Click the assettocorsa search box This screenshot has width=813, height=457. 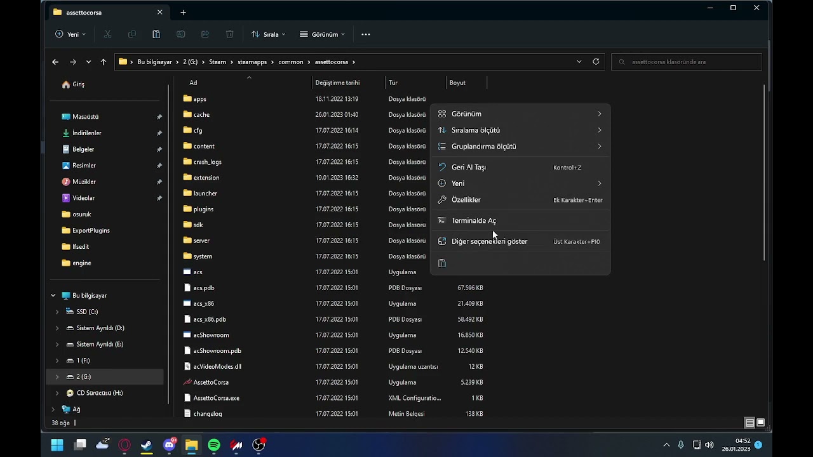(687, 62)
